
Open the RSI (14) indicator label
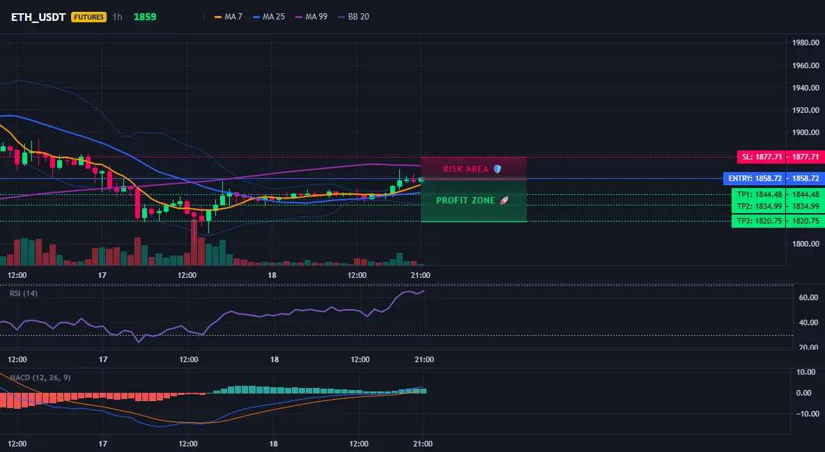[x=24, y=293]
